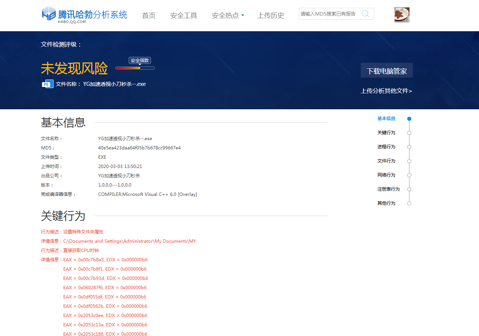Click the 出品公司 value YG加速透视小刀秒杀
This screenshot has height=336, width=479.
119,176
